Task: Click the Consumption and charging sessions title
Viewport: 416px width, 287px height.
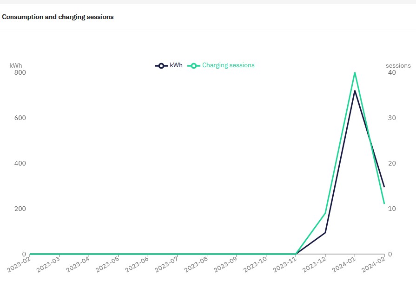Action: pos(58,17)
